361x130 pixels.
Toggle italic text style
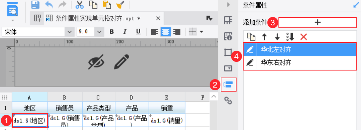click(x=125, y=32)
